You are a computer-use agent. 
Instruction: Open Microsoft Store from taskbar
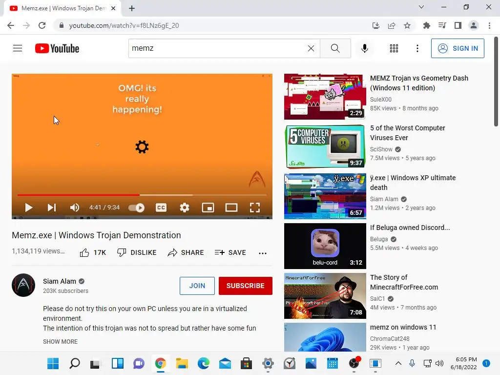[246, 363]
